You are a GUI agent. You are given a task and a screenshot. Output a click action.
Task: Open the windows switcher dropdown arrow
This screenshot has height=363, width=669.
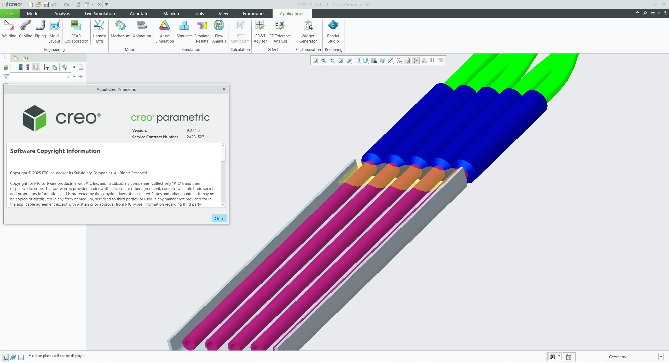pyautogui.click(x=92, y=4)
